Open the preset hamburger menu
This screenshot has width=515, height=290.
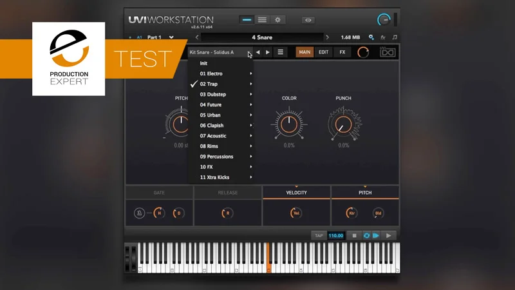click(280, 52)
